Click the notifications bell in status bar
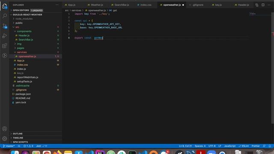274x154 pixels. tap(270, 146)
